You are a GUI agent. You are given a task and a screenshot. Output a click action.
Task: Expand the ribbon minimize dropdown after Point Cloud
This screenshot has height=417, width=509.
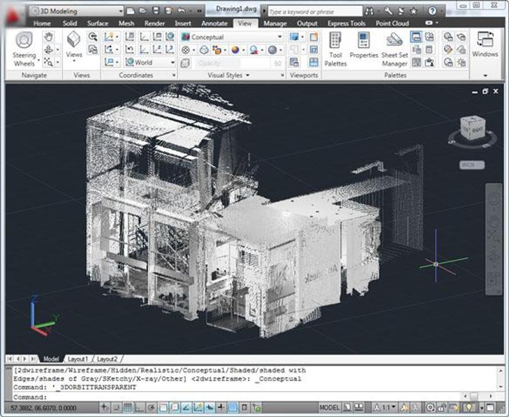click(x=437, y=23)
